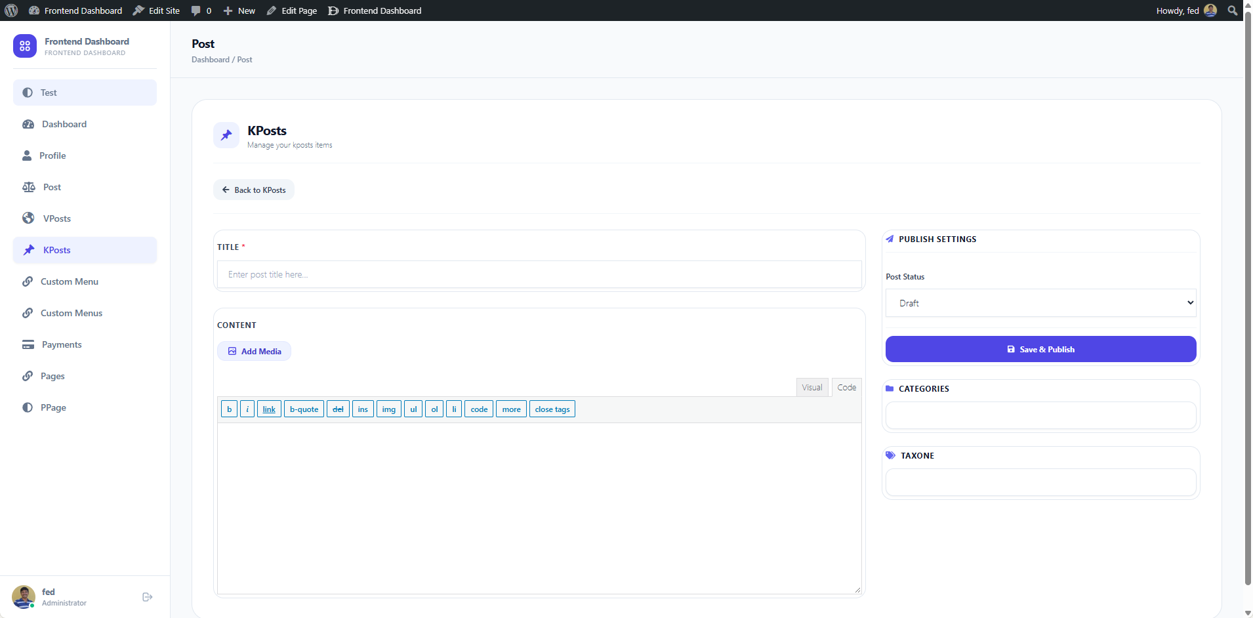Click the Test sidebar half-circle icon
Screen dimensions: 1253x618
tap(28, 93)
